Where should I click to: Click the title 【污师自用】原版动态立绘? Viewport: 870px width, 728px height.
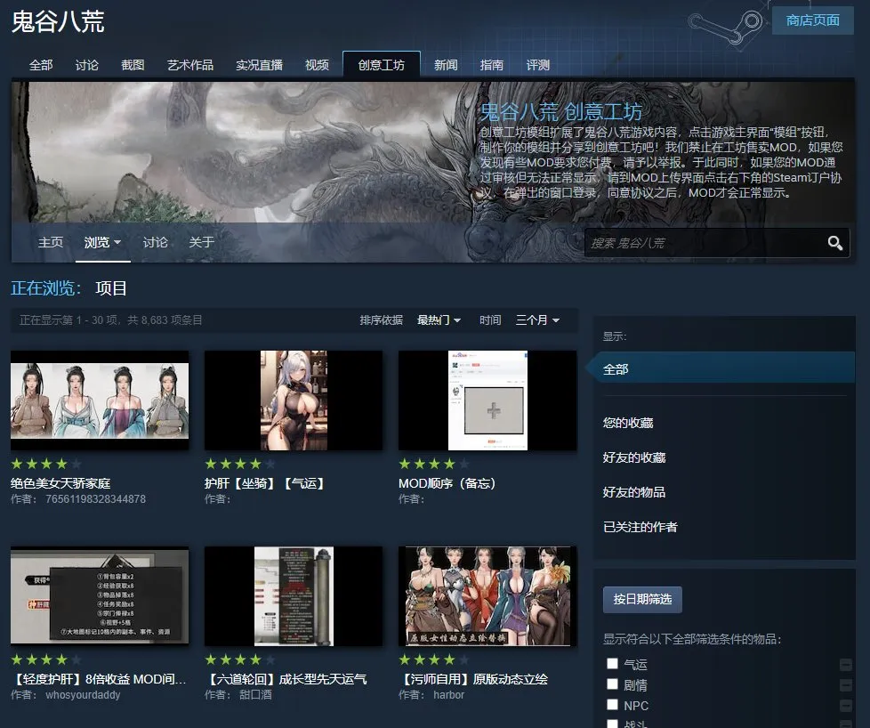pyautogui.click(x=473, y=678)
